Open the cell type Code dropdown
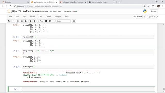 (x=63, y=21)
